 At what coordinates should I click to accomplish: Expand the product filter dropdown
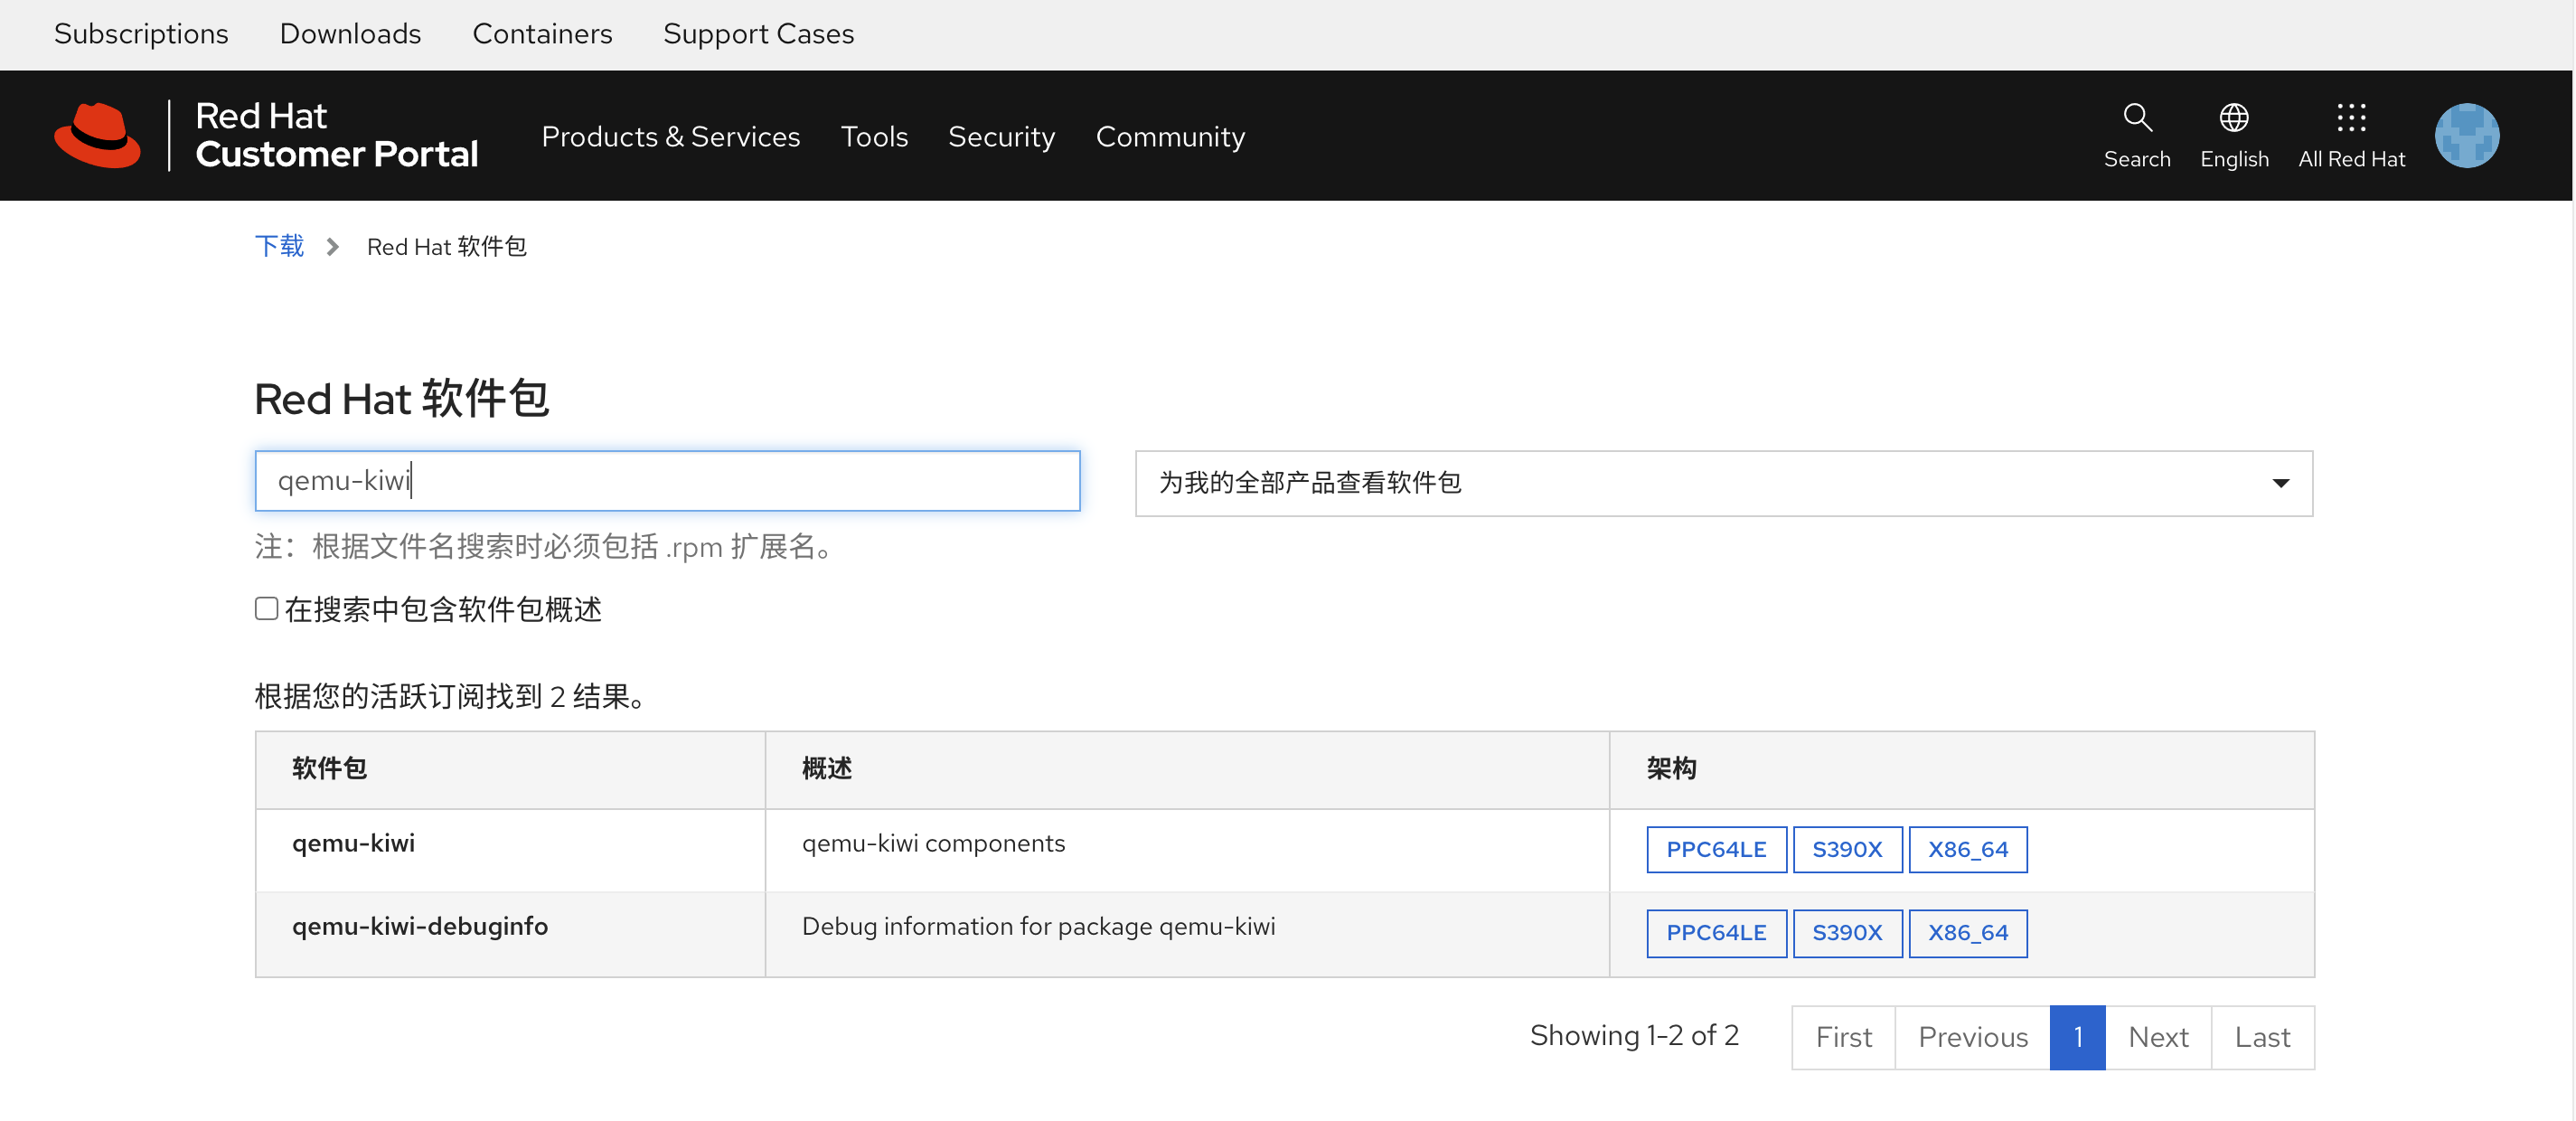[1722, 483]
